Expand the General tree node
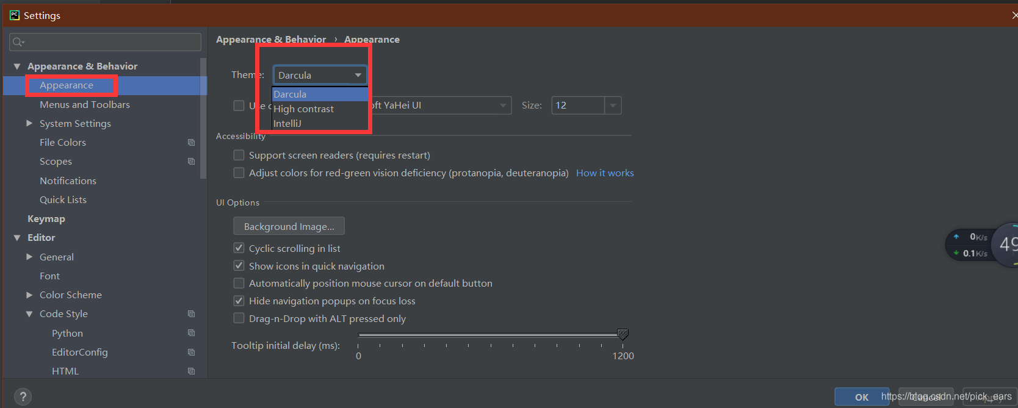The image size is (1018, 408). coord(29,257)
